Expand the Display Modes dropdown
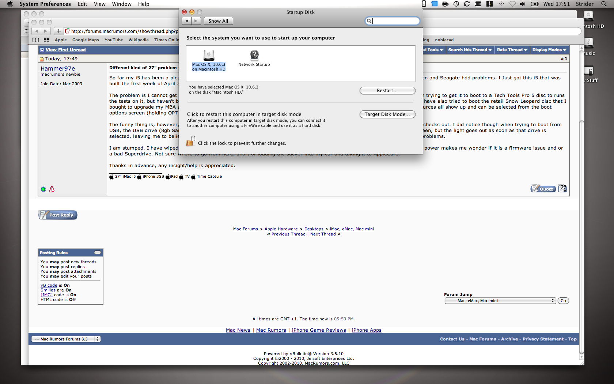This screenshot has width=614, height=384. click(549, 50)
